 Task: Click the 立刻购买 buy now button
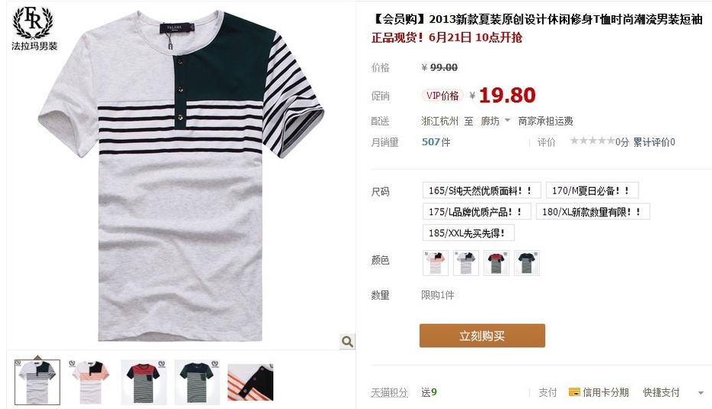pos(482,336)
